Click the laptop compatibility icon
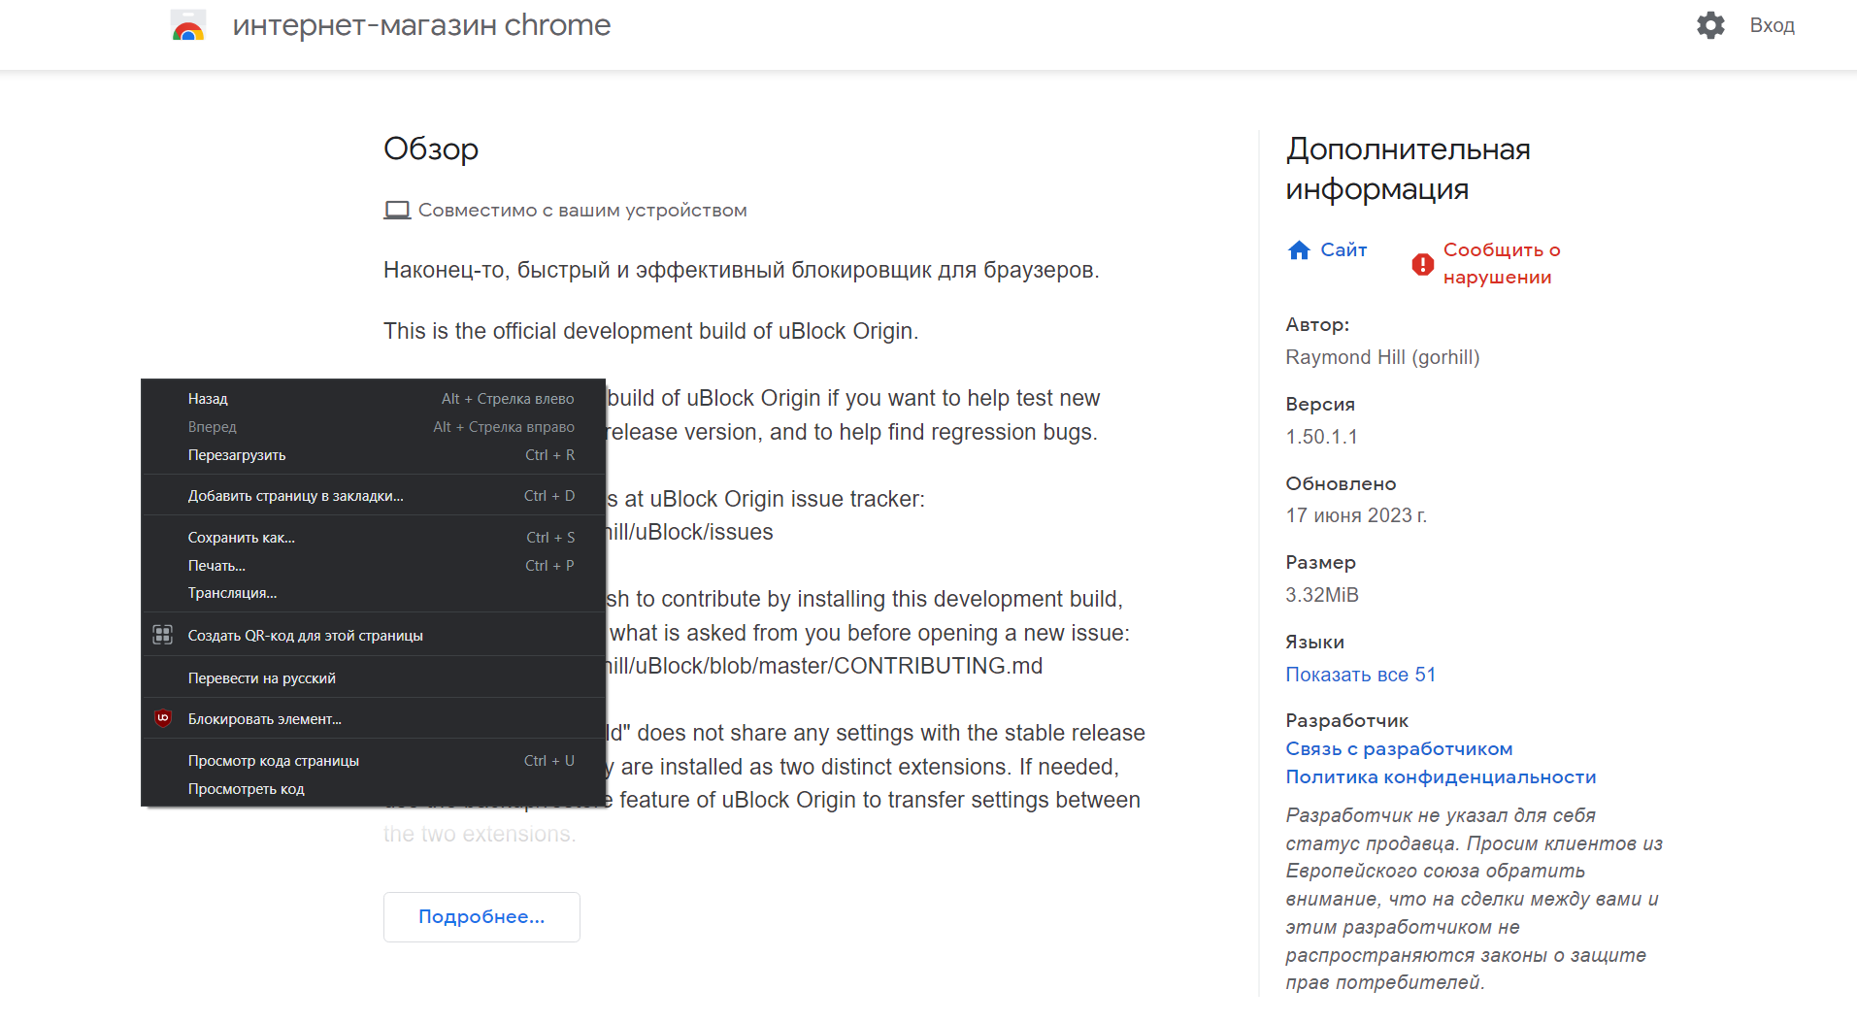The height and width of the screenshot is (1023, 1857). [x=397, y=211]
